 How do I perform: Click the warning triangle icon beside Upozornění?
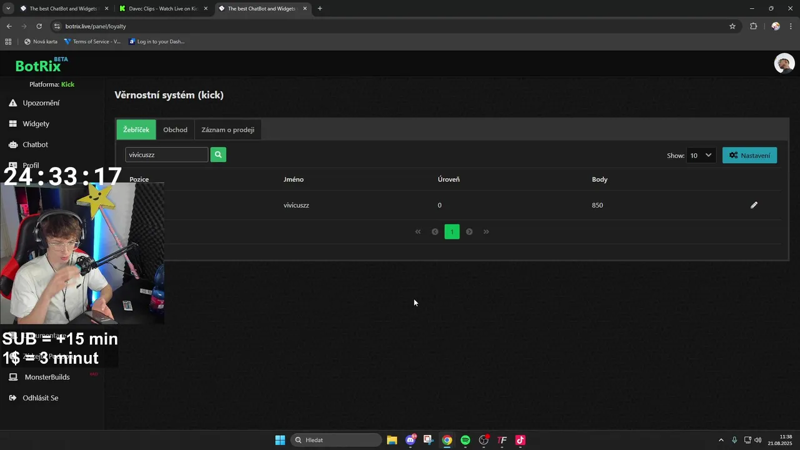tap(12, 103)
